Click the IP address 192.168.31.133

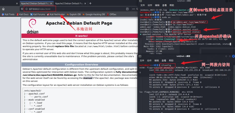pos(164,70)
